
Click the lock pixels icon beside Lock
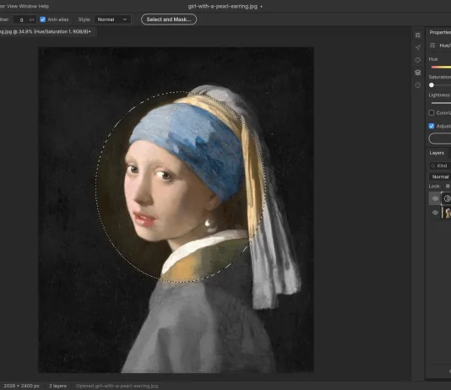pos(448,187)
